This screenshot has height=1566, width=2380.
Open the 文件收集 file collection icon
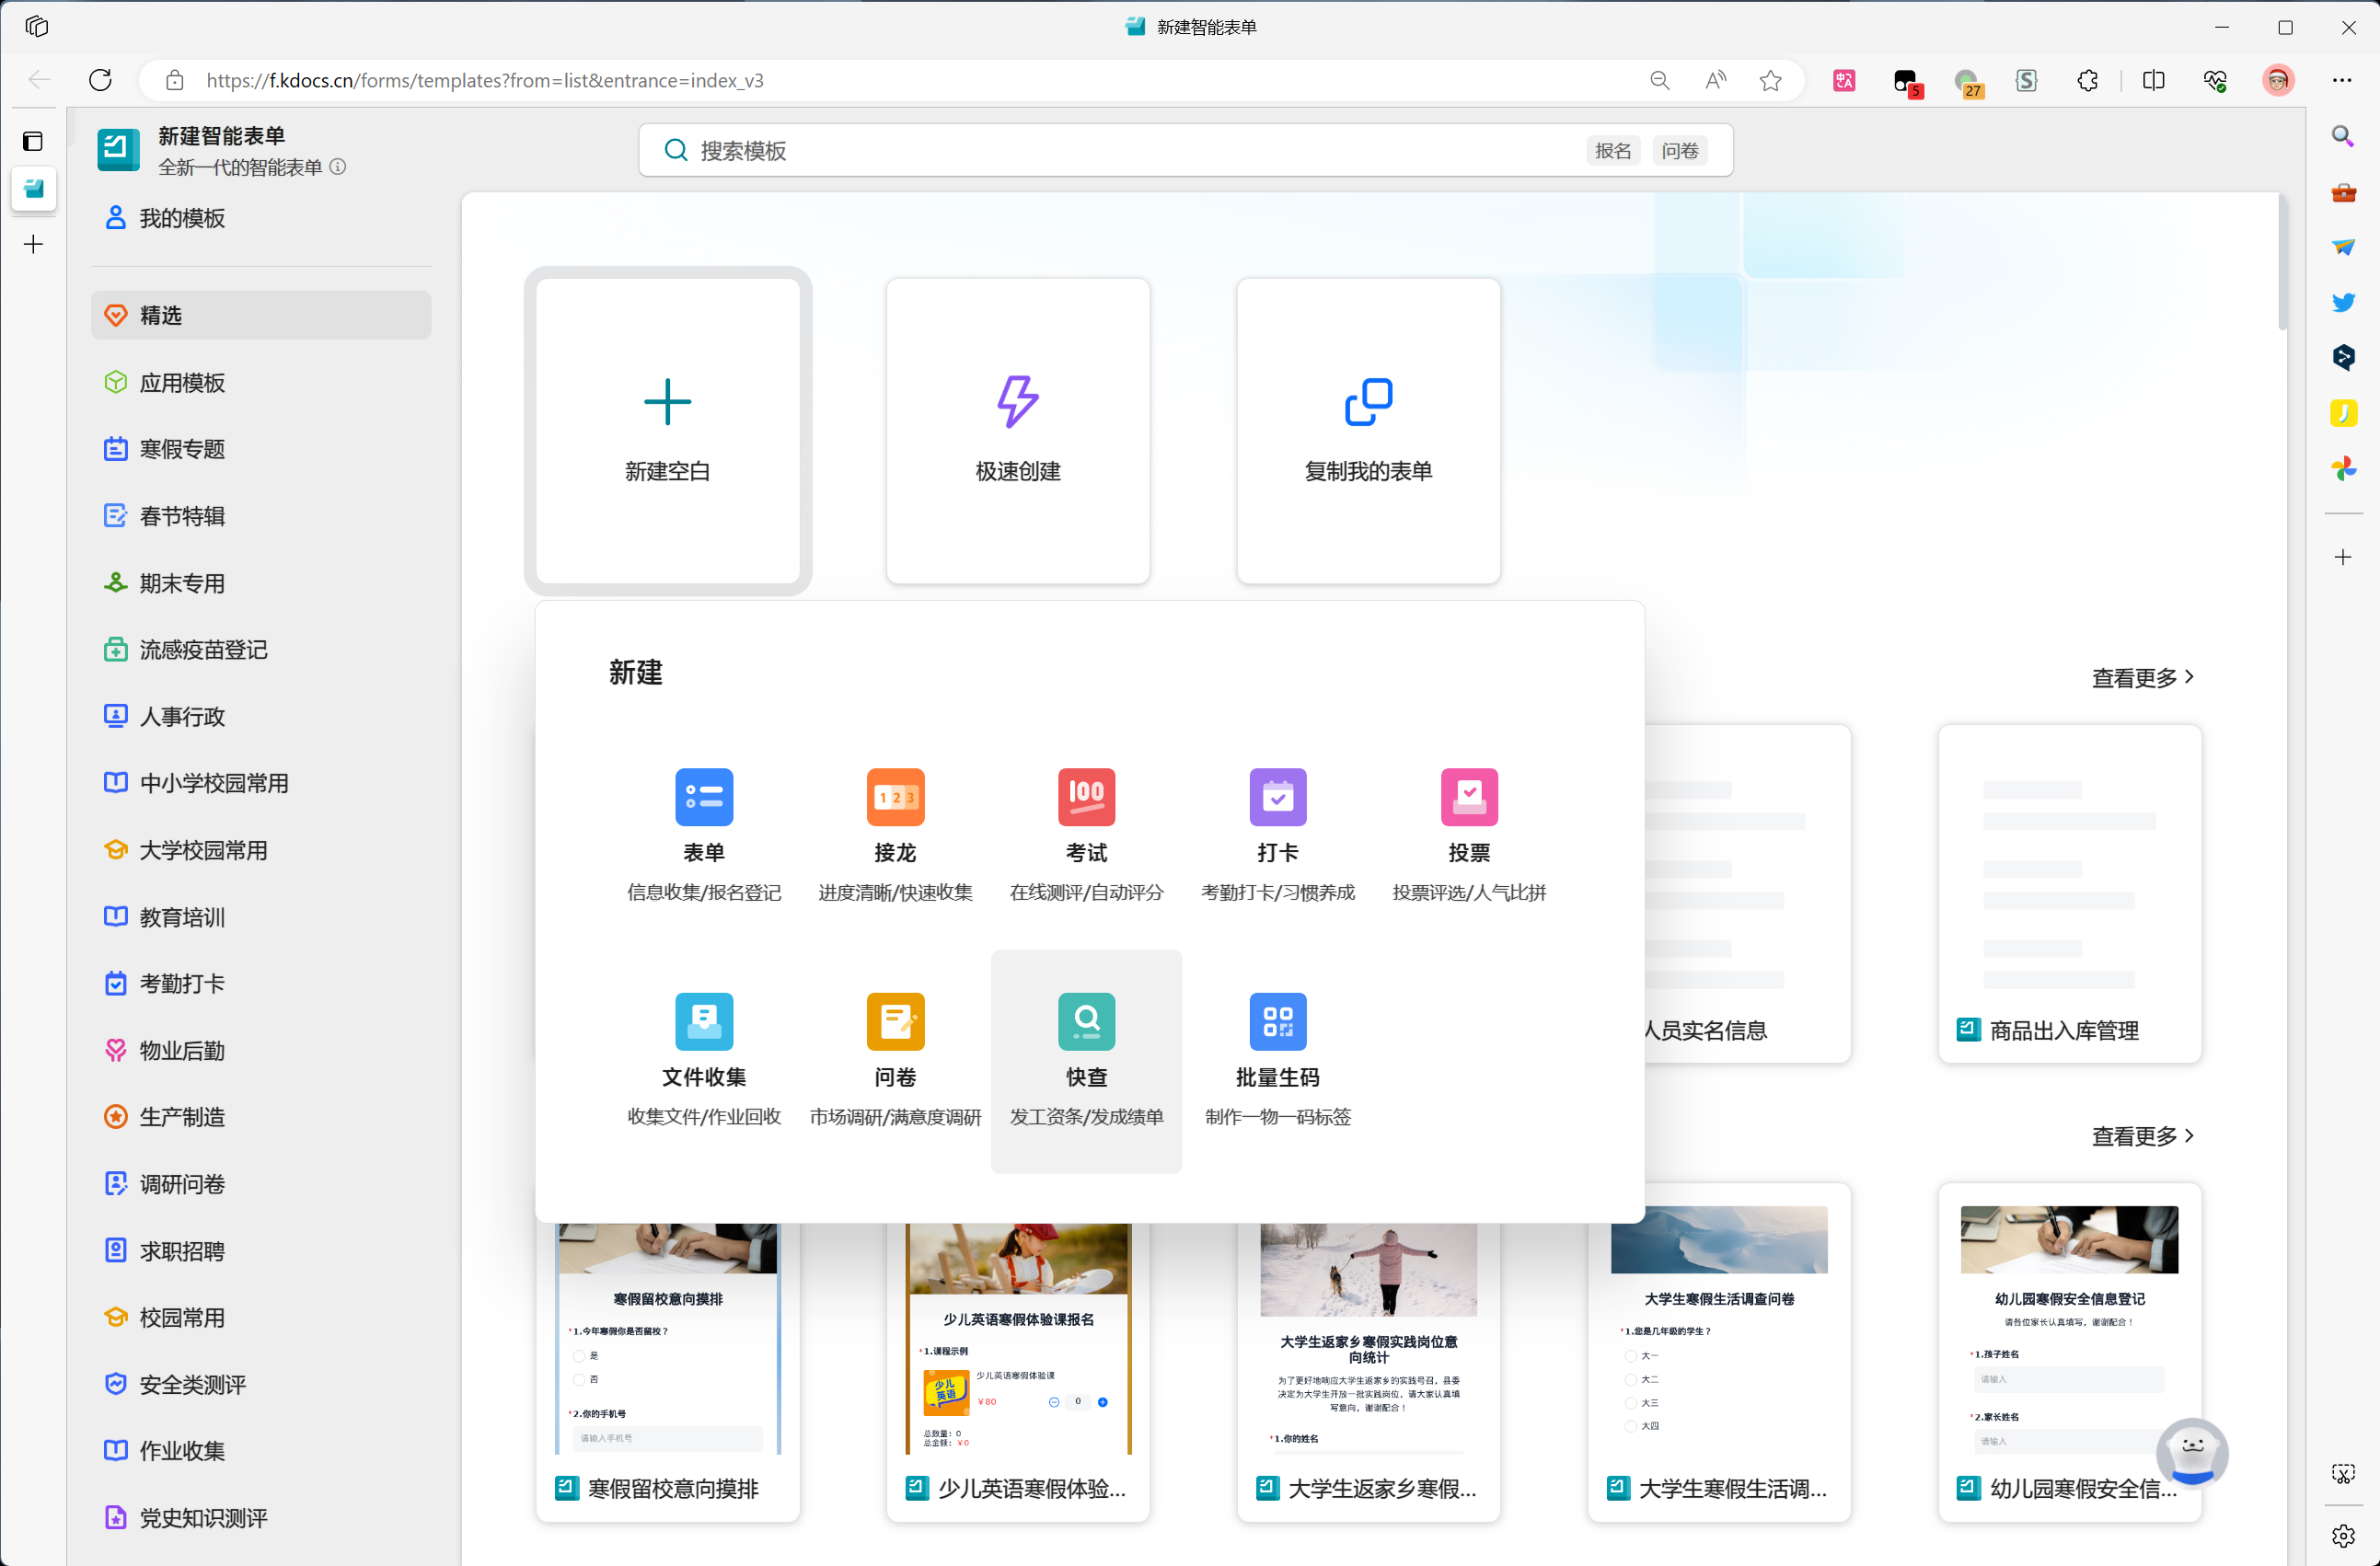[x=704, y=1021]
